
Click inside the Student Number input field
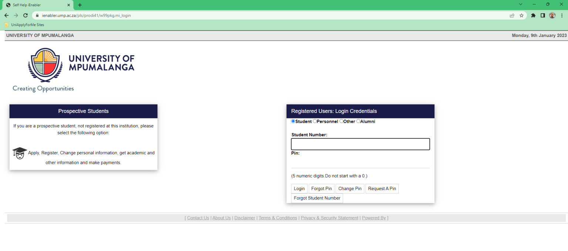360,144
